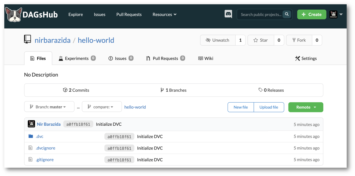Click the search public projects field

260,14
